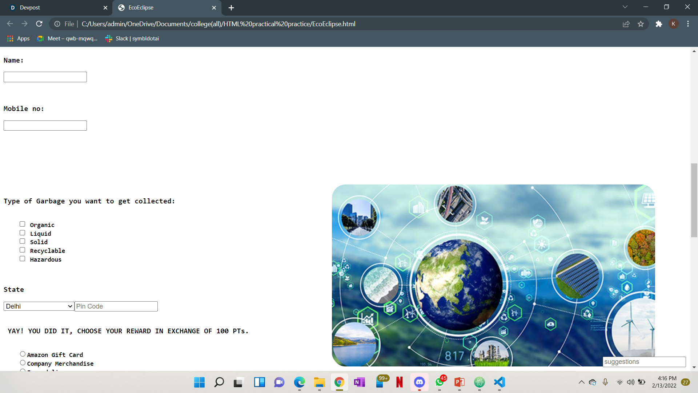The image size is (698, 393).
Task: Click the browser back navigation arrow
Action: 10,24
